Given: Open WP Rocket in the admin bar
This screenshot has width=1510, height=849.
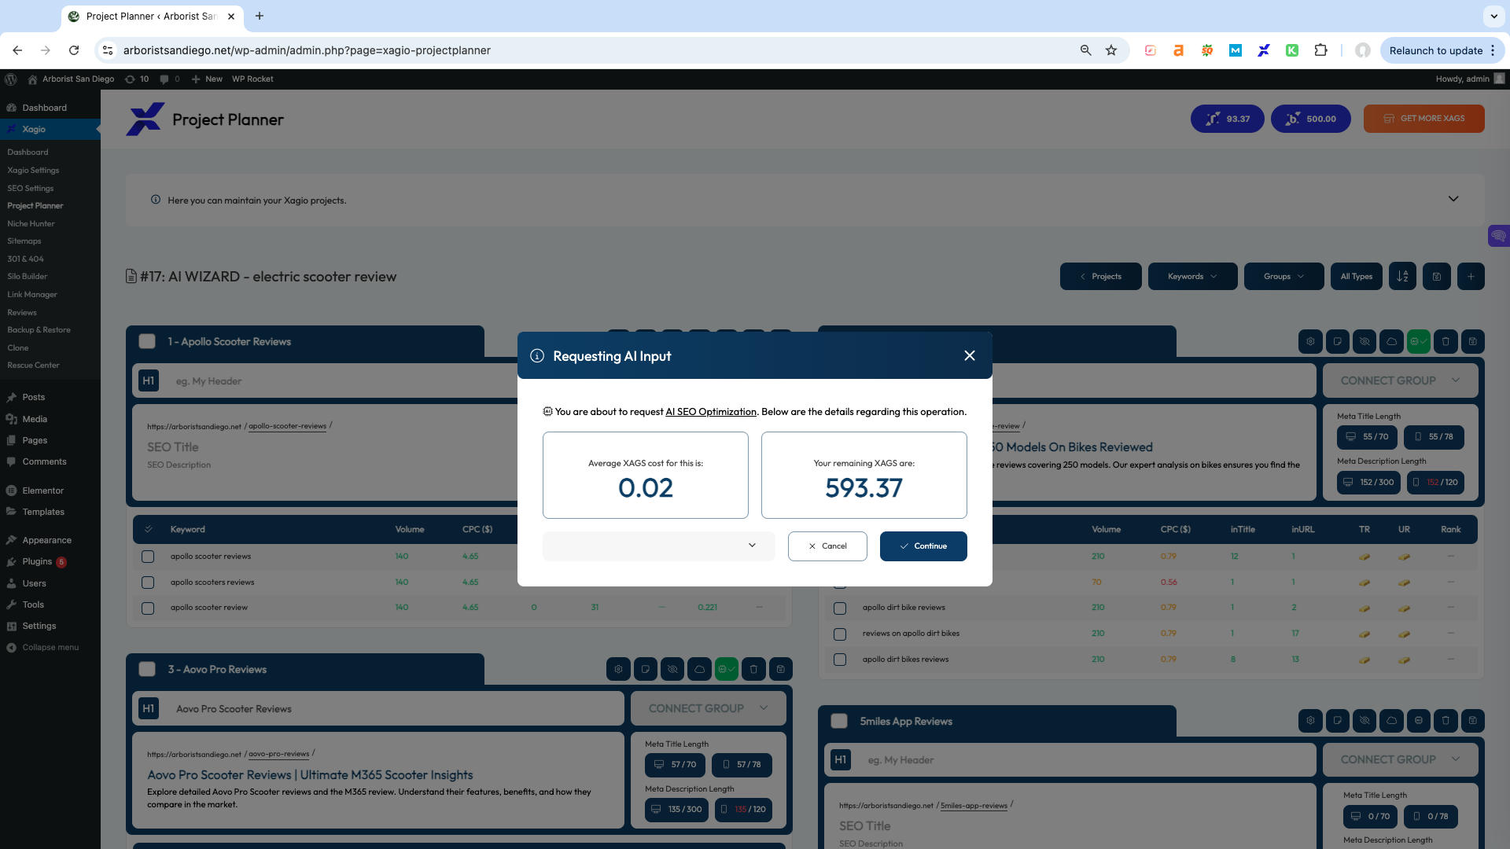Looking at the screenshot, I should (252, 79).
